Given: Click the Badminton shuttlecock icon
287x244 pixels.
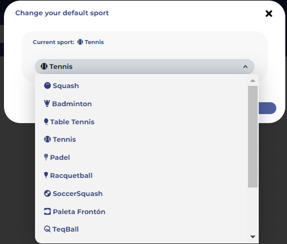Looking at the screenshot, I should click(47, 103).
